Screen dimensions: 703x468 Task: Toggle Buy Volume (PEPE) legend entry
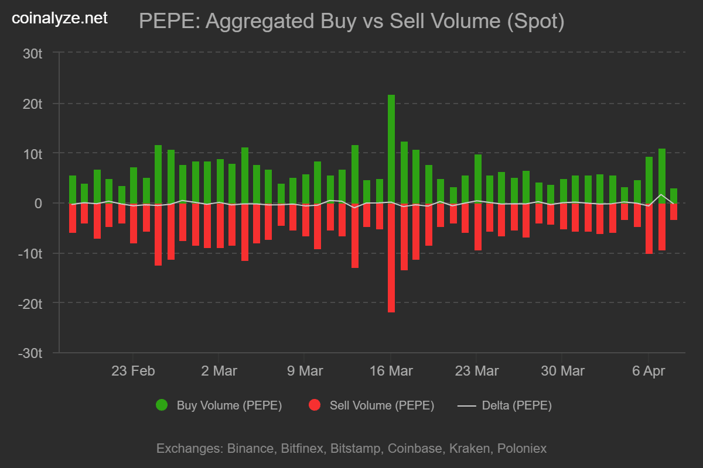(x=229, y=405)
